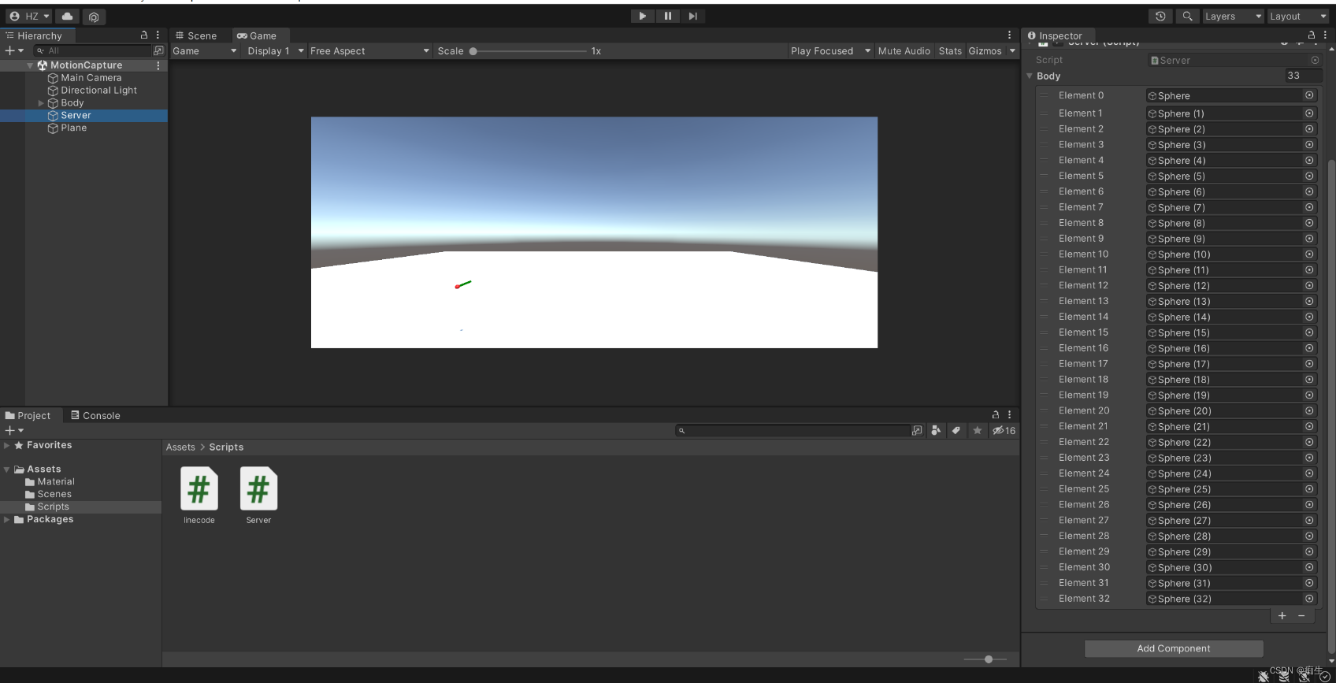
Task: Open the Play Focused dropdown
Action: pos(830,51)
